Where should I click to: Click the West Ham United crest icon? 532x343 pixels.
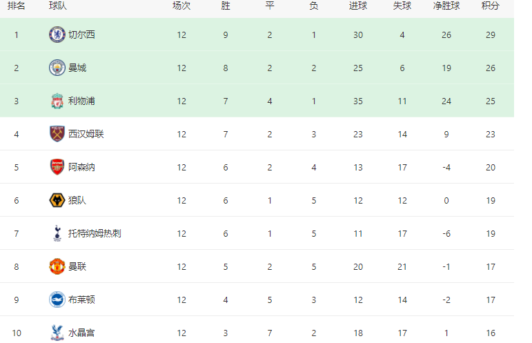pyautogui.click(x=57, y=134)
